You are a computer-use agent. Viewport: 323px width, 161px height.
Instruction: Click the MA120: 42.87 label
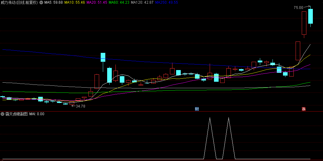tap(142, 2)
